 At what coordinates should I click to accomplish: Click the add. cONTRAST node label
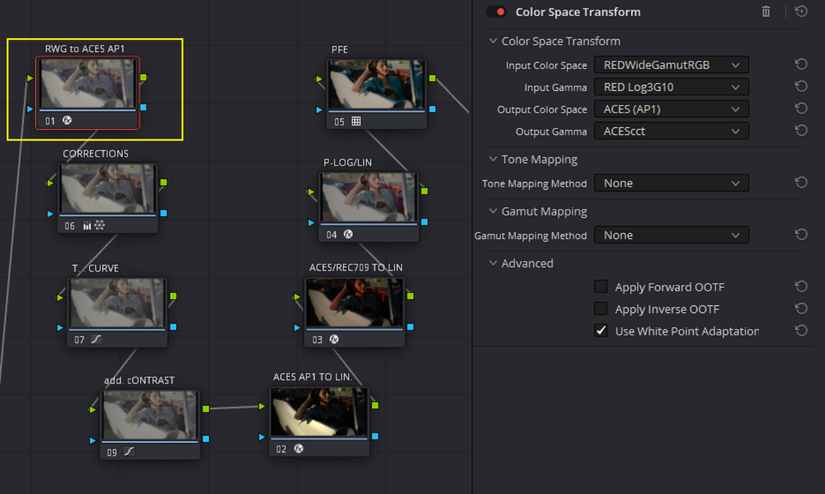pyautogui.click(x=139, y=380)
